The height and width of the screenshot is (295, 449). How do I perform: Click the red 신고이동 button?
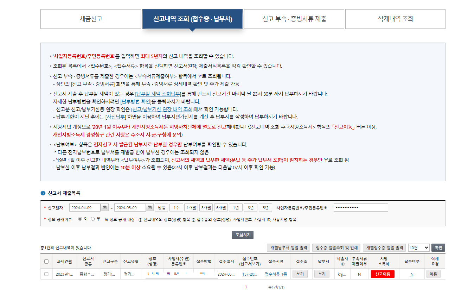pos(383,274)
